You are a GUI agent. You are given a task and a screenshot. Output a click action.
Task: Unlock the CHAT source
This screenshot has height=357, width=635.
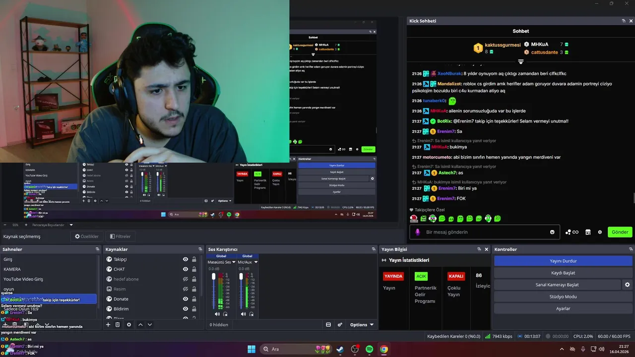194,269
